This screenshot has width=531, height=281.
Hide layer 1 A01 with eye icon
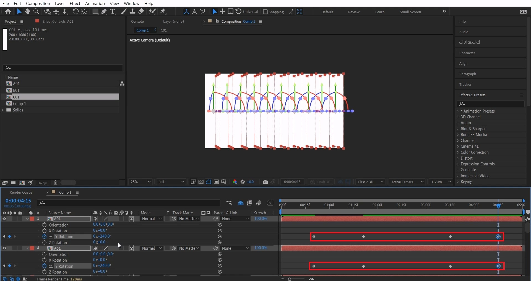(4, 219)
